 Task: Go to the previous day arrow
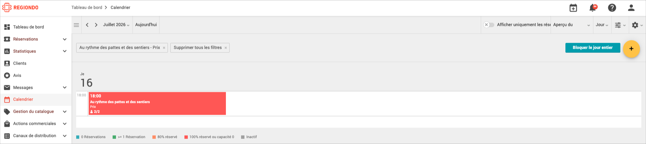click(87, 25)
